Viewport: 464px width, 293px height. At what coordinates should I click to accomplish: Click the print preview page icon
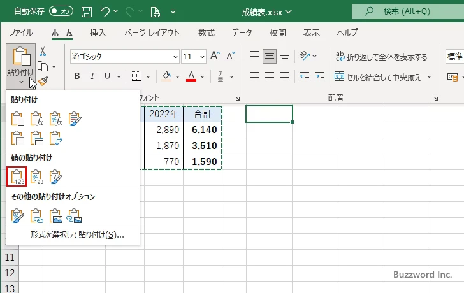pyautogui.click(x=156, y=12)
